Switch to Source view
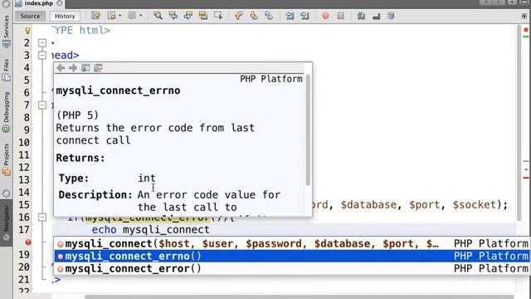The height and width of the screenshot is (299, 531). [30, 16]
